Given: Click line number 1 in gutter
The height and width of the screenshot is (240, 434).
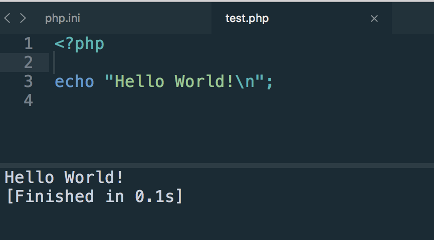Looking at the screenshot, I should 29,43.
